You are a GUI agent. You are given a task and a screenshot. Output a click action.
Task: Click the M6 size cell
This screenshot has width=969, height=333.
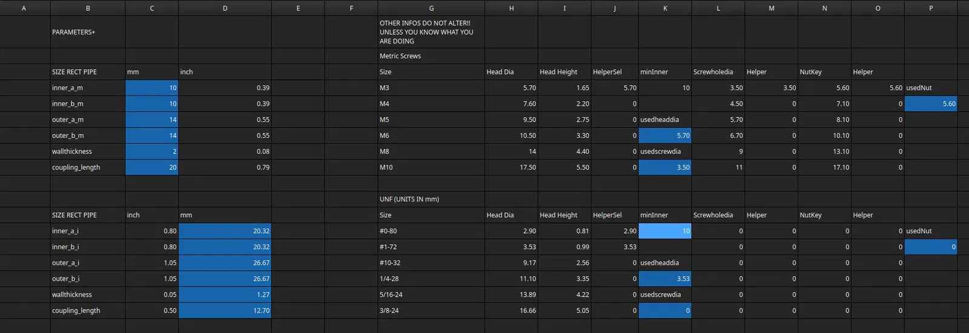click(431, 136)
